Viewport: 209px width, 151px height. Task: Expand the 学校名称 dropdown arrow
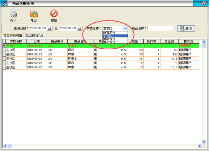point(125,28)
